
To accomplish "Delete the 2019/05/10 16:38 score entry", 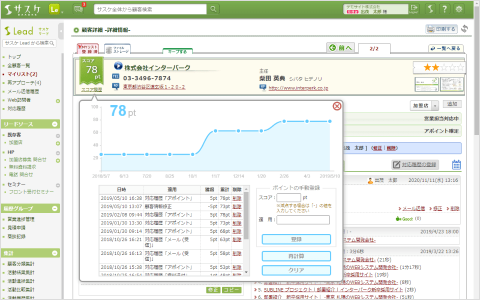I will point(236,198).
